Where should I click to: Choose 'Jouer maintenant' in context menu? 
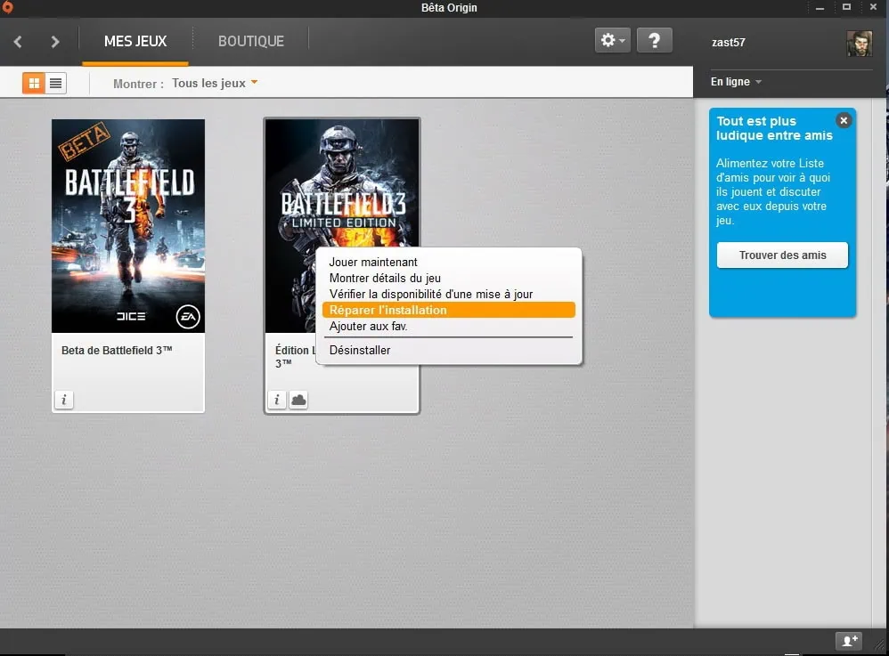pyautogui.click(x=373, y=263)
